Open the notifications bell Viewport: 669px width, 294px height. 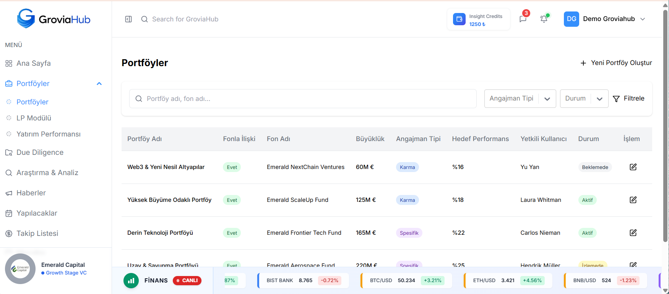pos(544,19)
